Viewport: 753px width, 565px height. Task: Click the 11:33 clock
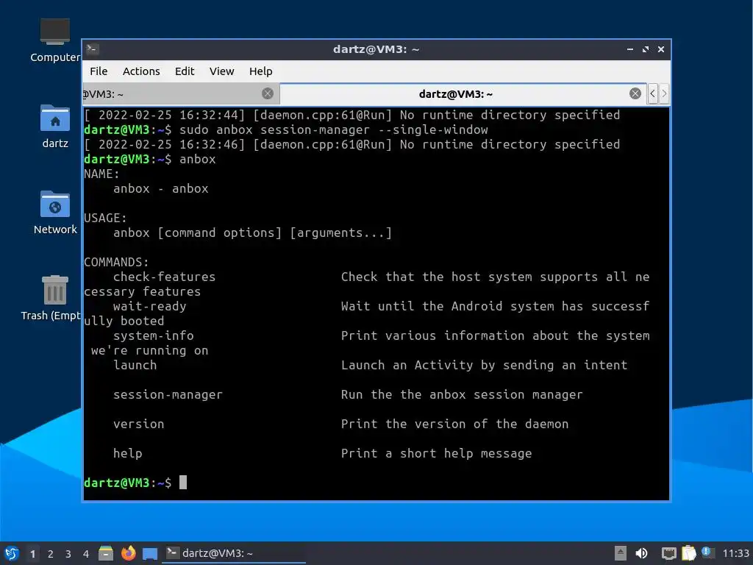pos(735,553)
